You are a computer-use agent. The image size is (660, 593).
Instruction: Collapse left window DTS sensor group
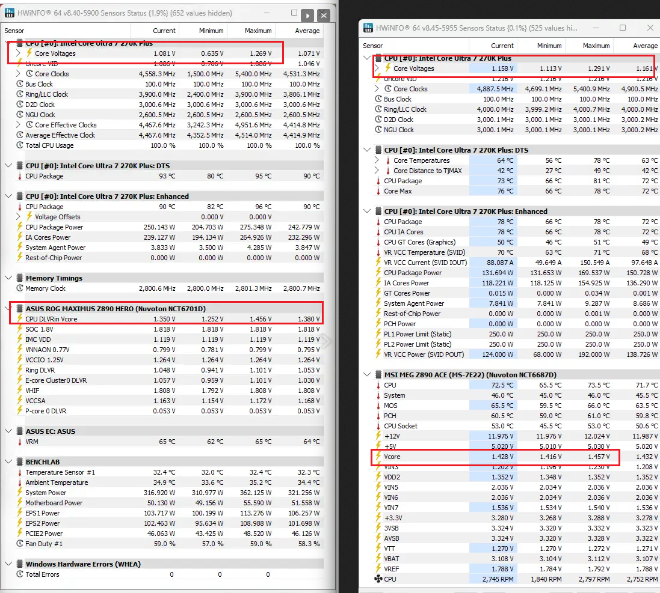(x=8, y=166)
